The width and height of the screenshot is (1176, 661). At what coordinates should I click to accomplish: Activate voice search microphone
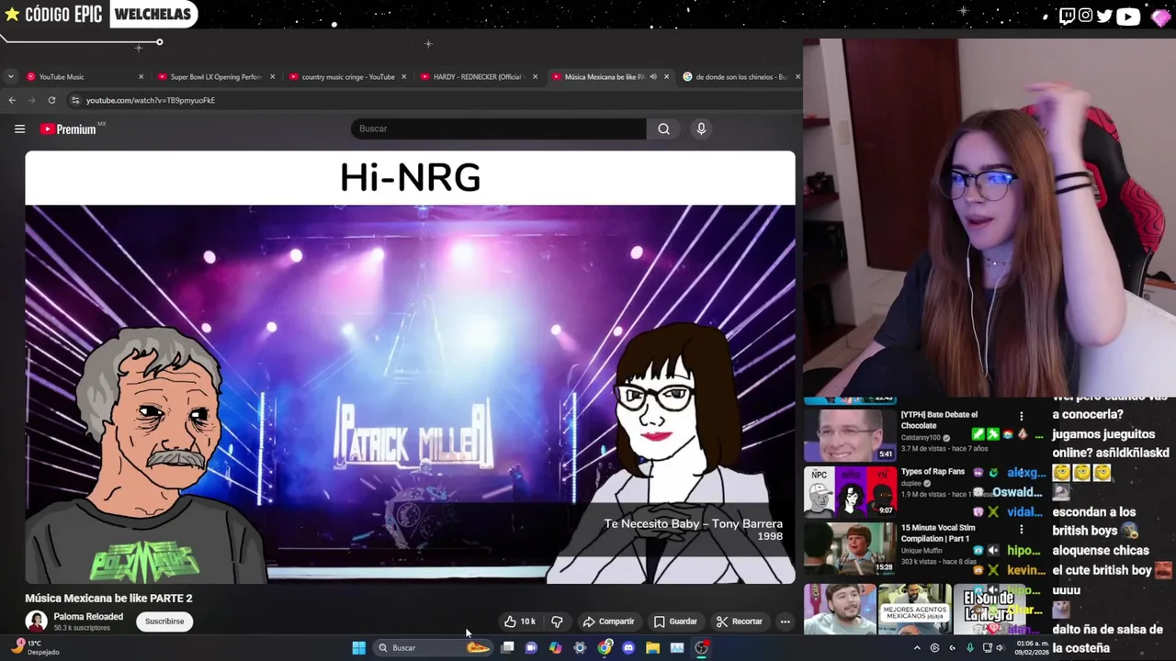pos(701,129)
